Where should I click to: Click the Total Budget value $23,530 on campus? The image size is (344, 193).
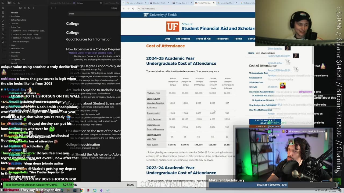coord(172,145)
